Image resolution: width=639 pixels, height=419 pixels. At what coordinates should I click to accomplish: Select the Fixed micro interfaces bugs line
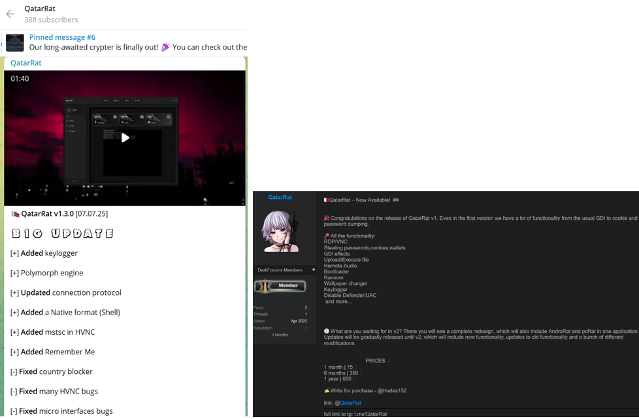click(x=61, y=411)
